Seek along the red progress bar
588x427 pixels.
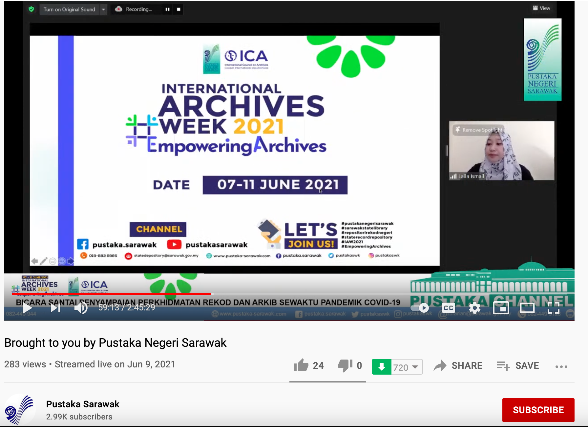tap(112, 294)
